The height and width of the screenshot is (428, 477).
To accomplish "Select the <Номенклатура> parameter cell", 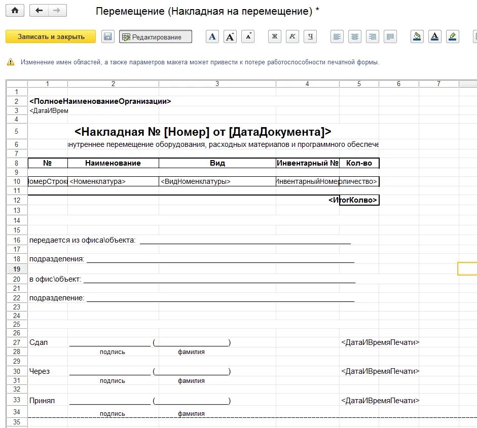I will coord(113,181).
